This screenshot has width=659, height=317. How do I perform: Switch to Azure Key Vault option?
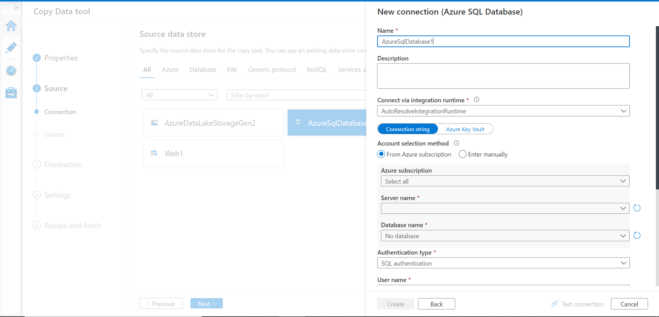[465, 129]
